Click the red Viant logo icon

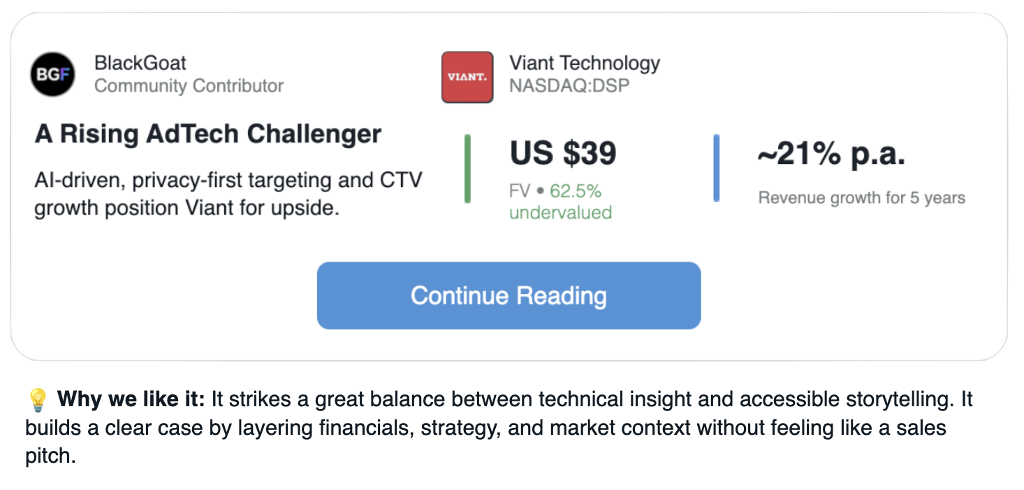point(467,77)
